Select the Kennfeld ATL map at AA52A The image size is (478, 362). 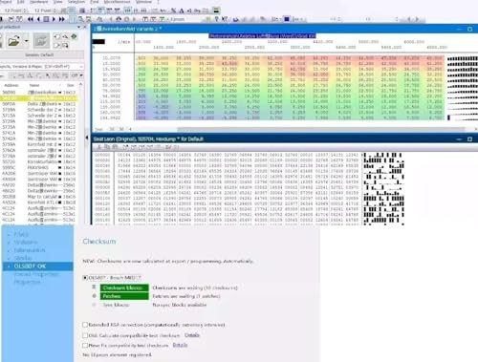pyautogui.click(x=38, y=202)
